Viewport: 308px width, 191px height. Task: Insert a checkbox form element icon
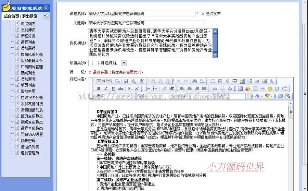[220, 81]
